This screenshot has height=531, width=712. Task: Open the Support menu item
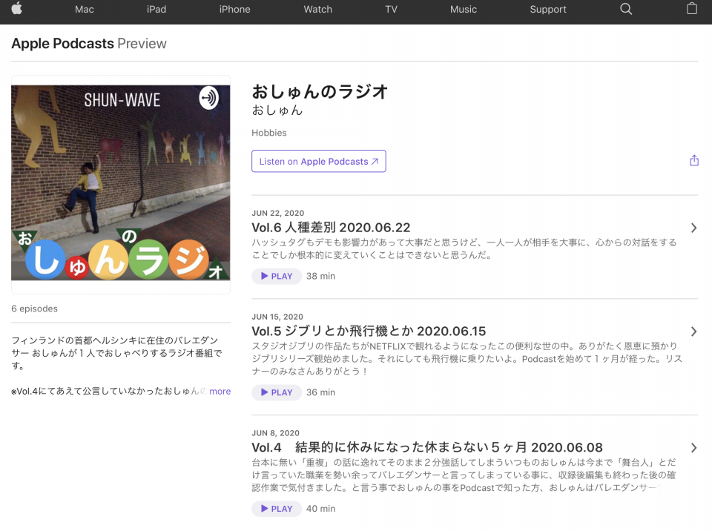[548, 9]
